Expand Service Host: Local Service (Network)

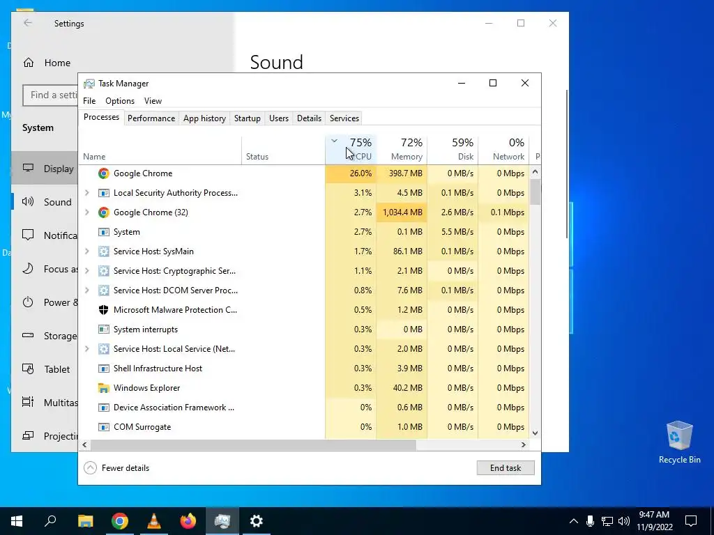[x=87, y=349]
